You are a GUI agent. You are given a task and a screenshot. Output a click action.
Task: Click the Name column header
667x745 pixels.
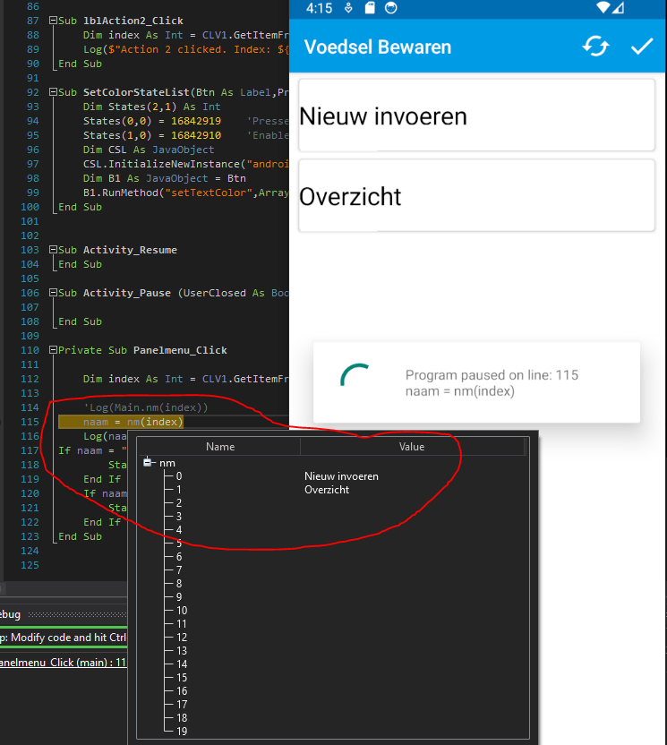pos(220,447)
